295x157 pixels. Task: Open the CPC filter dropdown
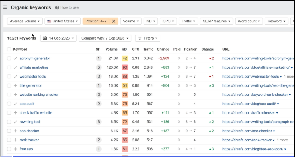pos(168,21)
